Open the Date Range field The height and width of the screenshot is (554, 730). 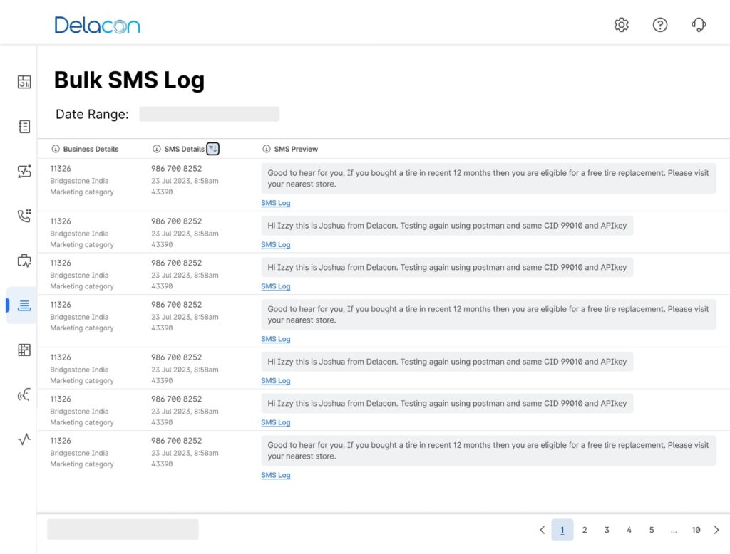pyautogui.click(x=209, y=114)
